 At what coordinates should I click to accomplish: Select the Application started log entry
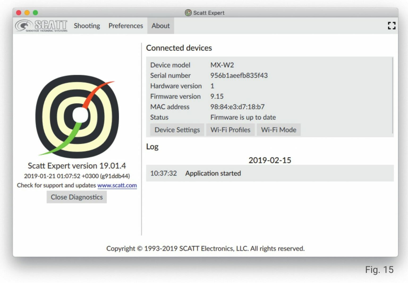[x=213, y=173]
